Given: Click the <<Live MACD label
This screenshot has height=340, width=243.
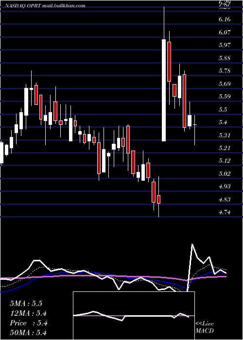Looking at the screenshot, I should pos(205,327).
